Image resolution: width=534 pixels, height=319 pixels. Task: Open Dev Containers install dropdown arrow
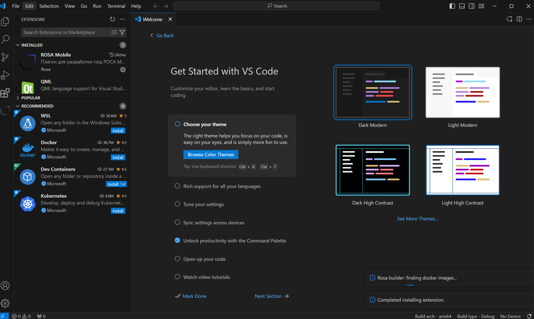pos(123,184)
